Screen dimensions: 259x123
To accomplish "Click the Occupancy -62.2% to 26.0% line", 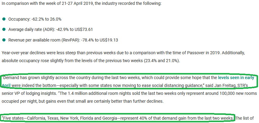I will (35, 19).
